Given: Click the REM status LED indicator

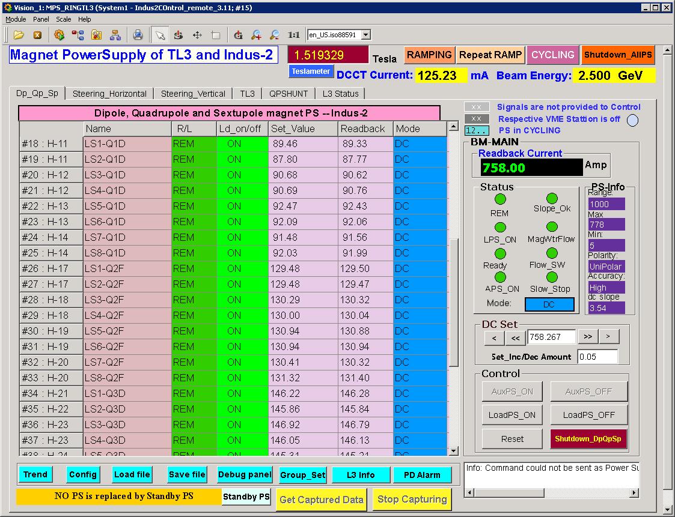Looking at the screenshot, I should [500, 199].
